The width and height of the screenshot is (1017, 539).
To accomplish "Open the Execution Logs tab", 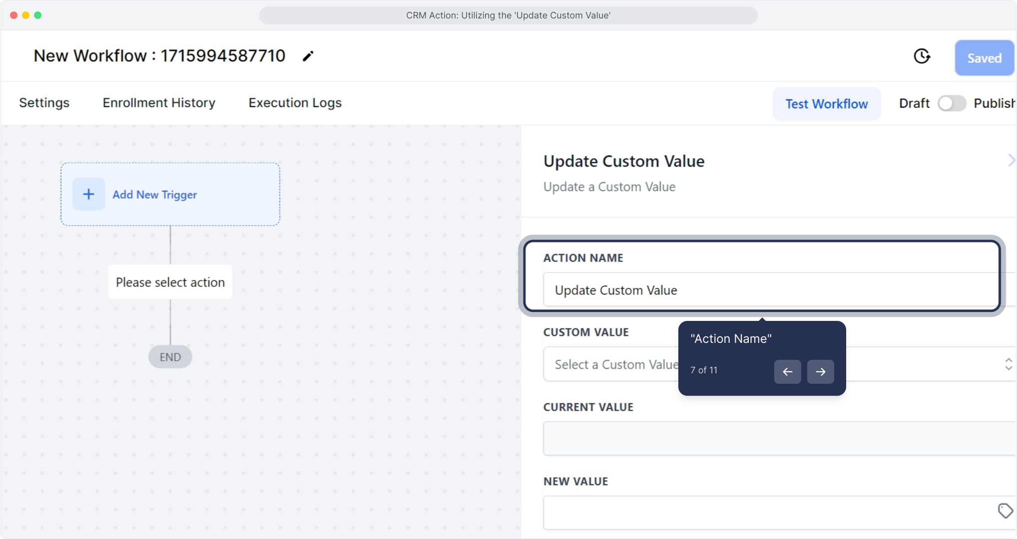I will [295, 103].
